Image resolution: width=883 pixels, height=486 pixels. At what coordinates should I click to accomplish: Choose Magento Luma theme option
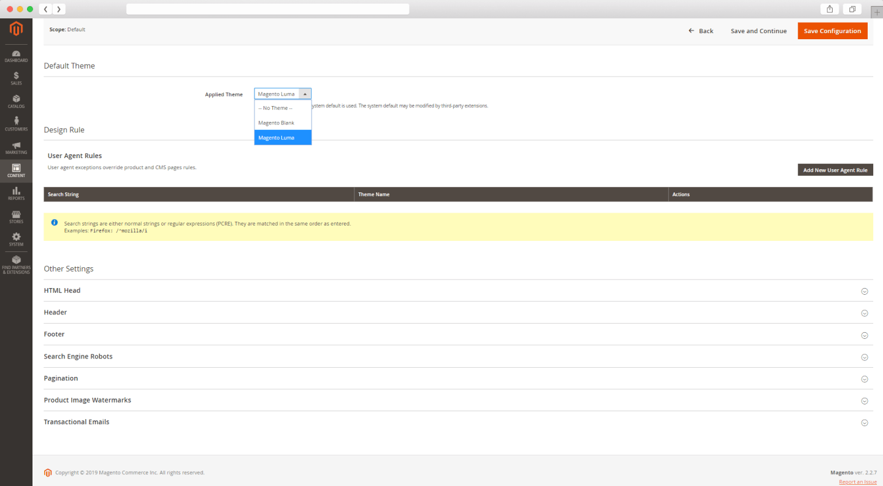(x=283, y=137)
